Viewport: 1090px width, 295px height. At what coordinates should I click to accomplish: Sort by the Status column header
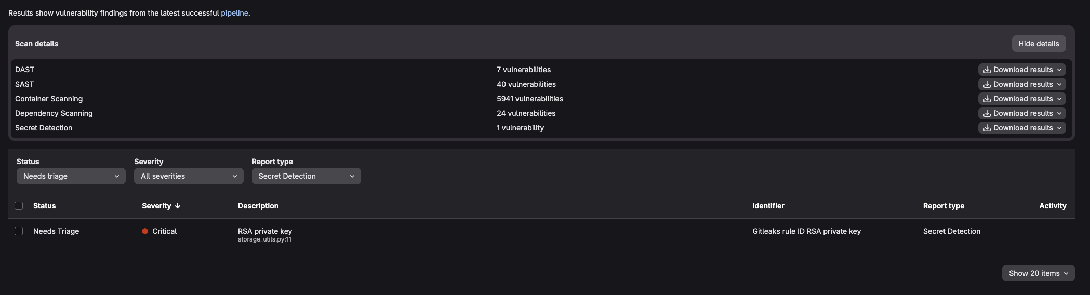(44, 206)
